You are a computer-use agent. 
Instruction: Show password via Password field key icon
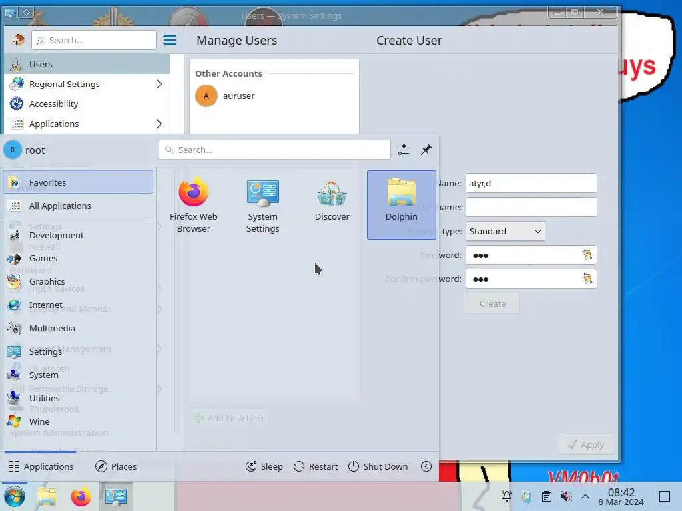pyautogui.click(x=587, y=255)
